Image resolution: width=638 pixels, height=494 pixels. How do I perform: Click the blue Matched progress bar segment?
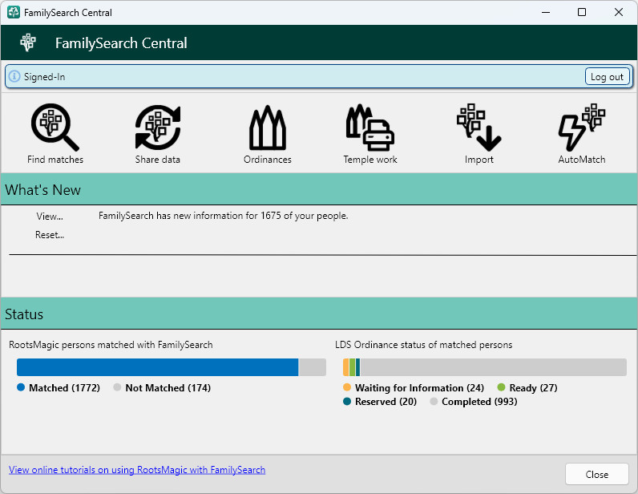pyautogui.click(x=157, y=367)
